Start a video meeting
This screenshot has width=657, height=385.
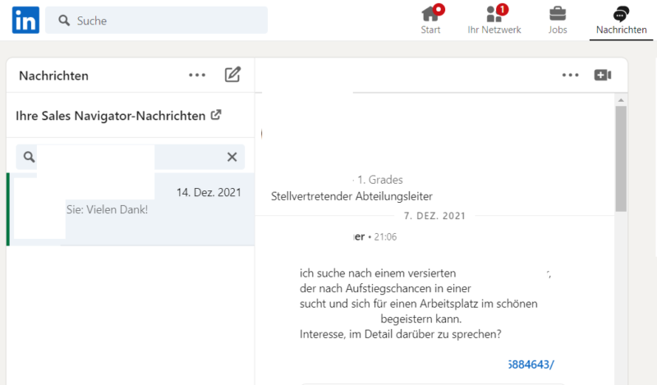(x=603, y=75)
